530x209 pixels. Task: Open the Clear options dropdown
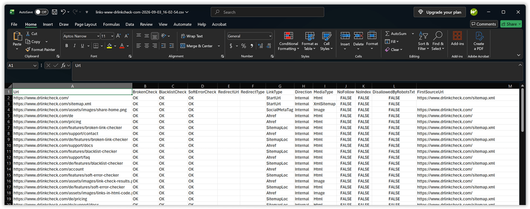point(400,50)
